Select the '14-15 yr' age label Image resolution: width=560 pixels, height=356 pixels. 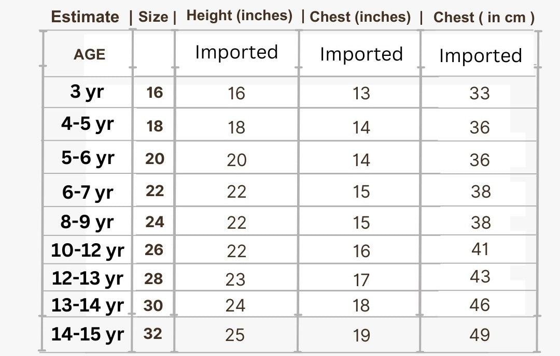[87, 334]
